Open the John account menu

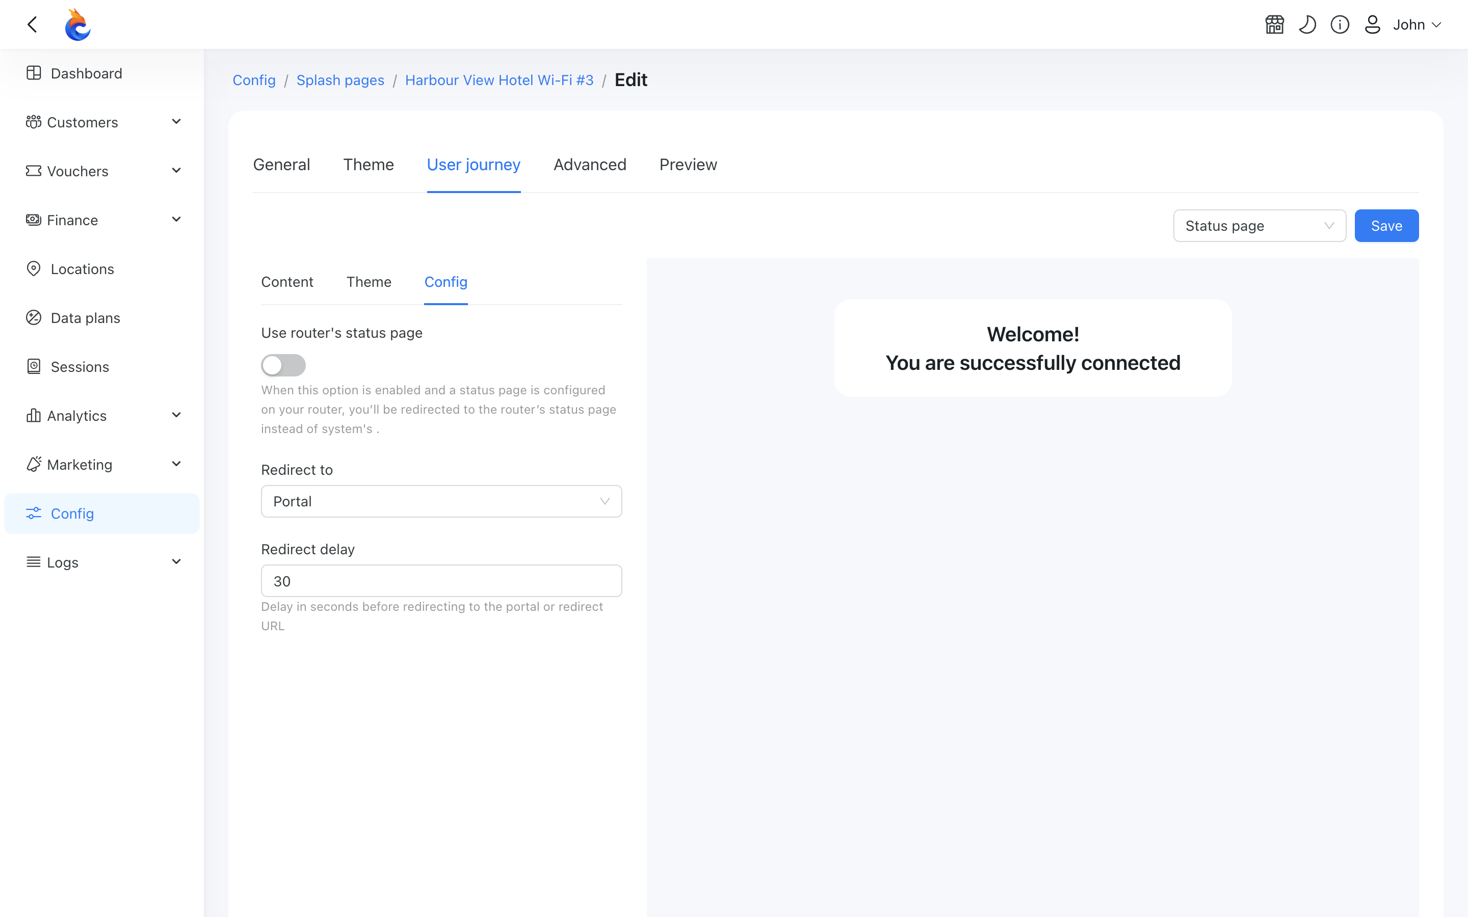1417,25
